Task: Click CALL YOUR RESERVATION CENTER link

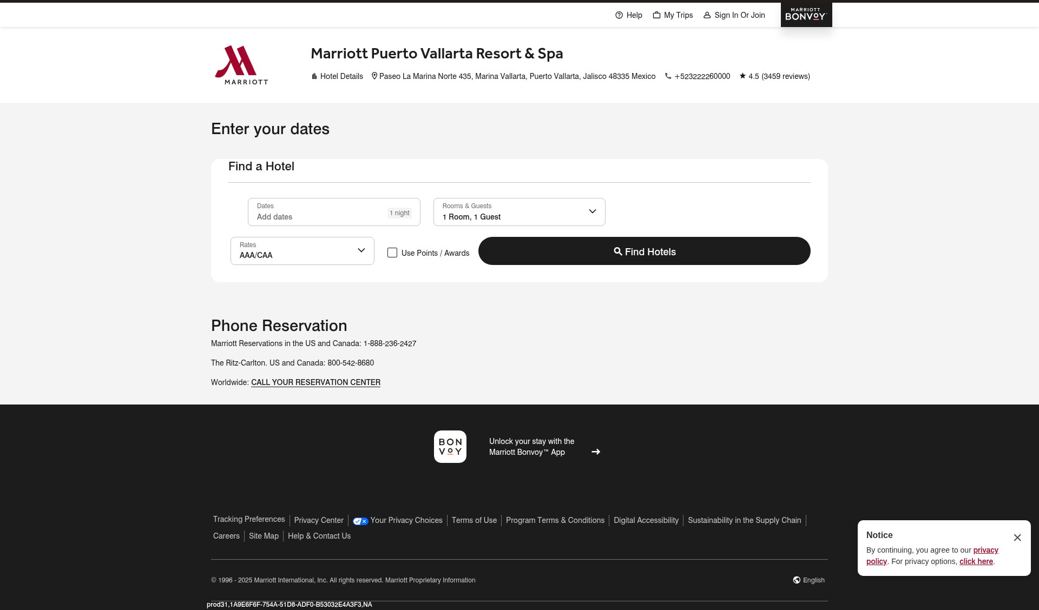Action: tap(315, 382)
